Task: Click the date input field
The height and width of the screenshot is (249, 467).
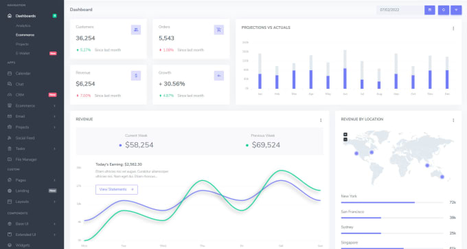Action: pyautogui.click(x=400, y=10)
